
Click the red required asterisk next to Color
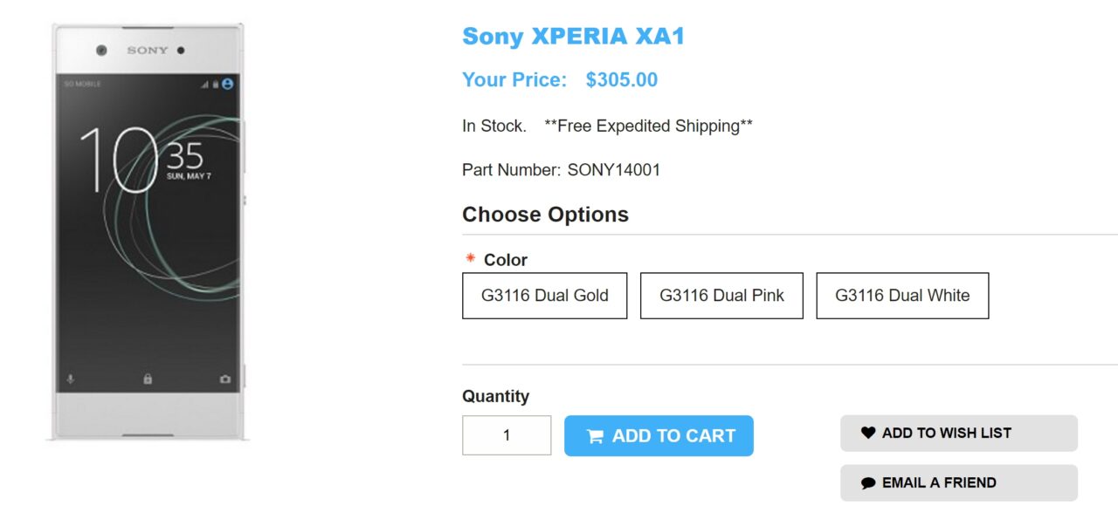pyautogui.click(x=471, y=259)
